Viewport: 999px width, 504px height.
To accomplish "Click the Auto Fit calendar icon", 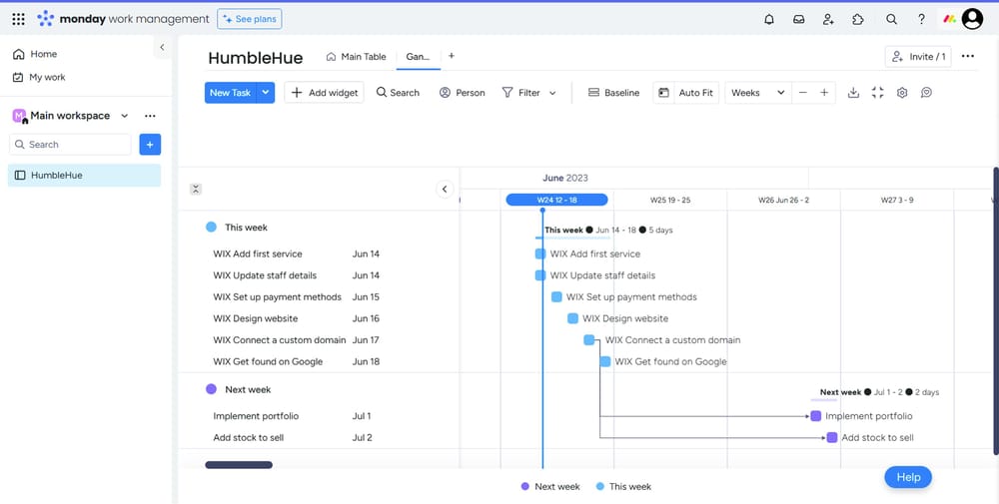I will (x=664, y=93).
